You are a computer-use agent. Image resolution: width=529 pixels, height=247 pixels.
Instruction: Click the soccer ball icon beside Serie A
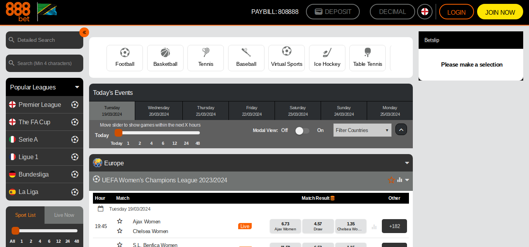(75, 139)
